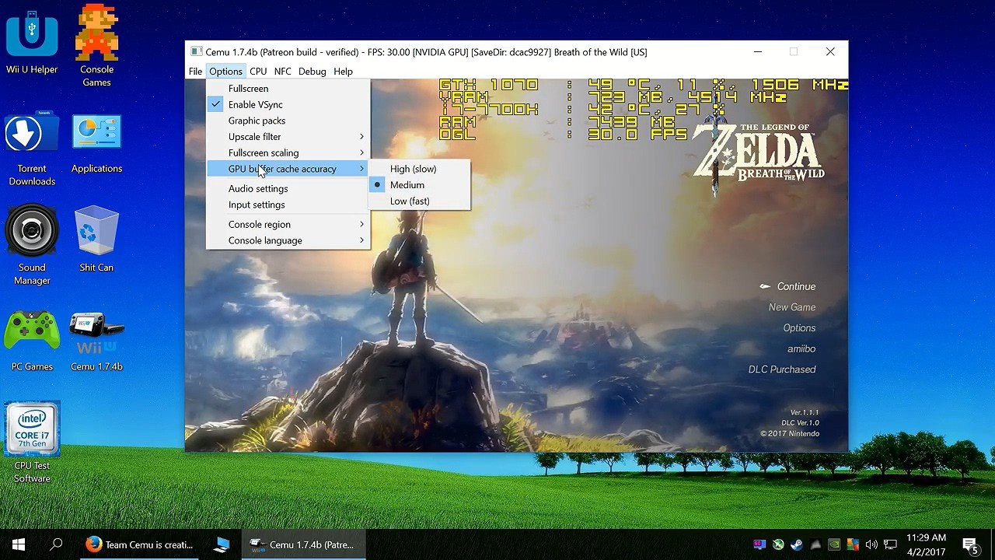This screenshot has height=560, width=995.
Task: Close the Cemu window
Action: click(x=830, y=52)
